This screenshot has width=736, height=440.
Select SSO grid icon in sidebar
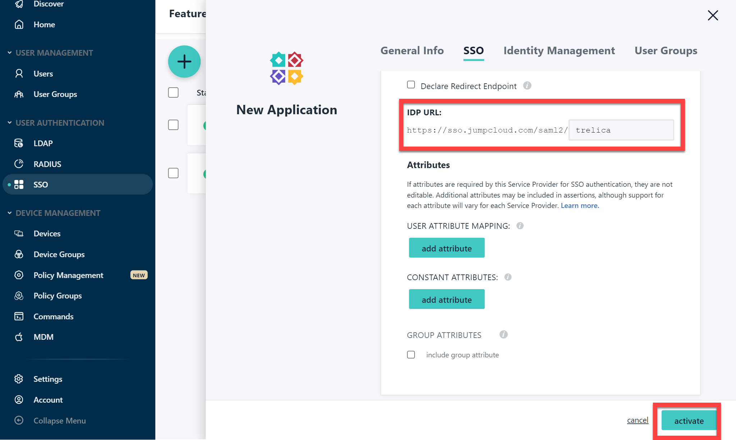[19, 184]
